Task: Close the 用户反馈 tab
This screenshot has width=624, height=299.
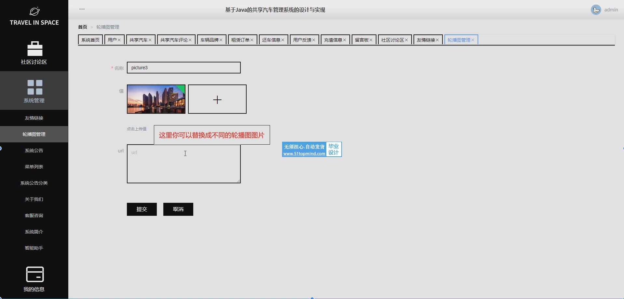Action: pyautogui.click(x=314, y=40)
